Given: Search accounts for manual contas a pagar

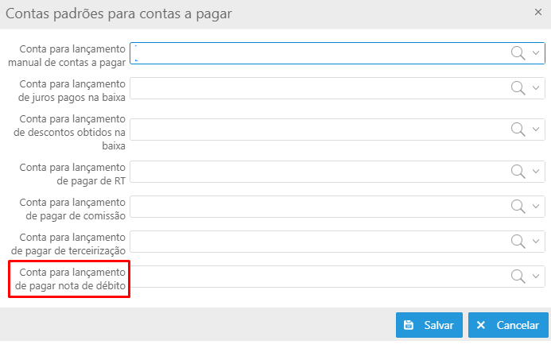Looking at the screenshot, I should [x=518, y=53].
